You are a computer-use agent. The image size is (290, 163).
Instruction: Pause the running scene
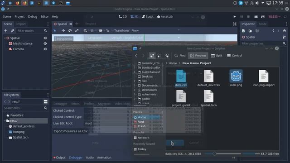242,17
